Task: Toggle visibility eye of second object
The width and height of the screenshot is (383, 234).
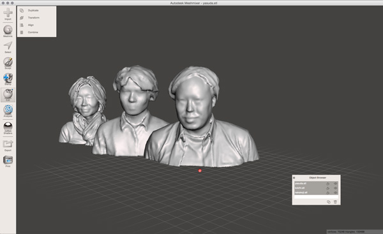Action: pyautogui.click(x=335, y=188)
